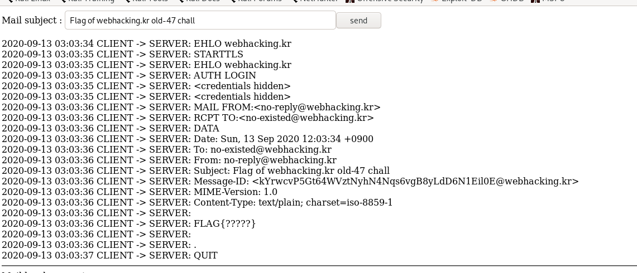
Task: Click the QUIT log entry
Action: 109,256
